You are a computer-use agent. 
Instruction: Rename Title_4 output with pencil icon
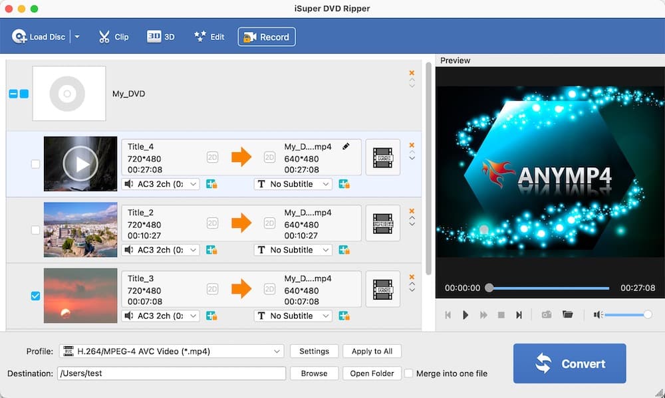tap(346, 146)
